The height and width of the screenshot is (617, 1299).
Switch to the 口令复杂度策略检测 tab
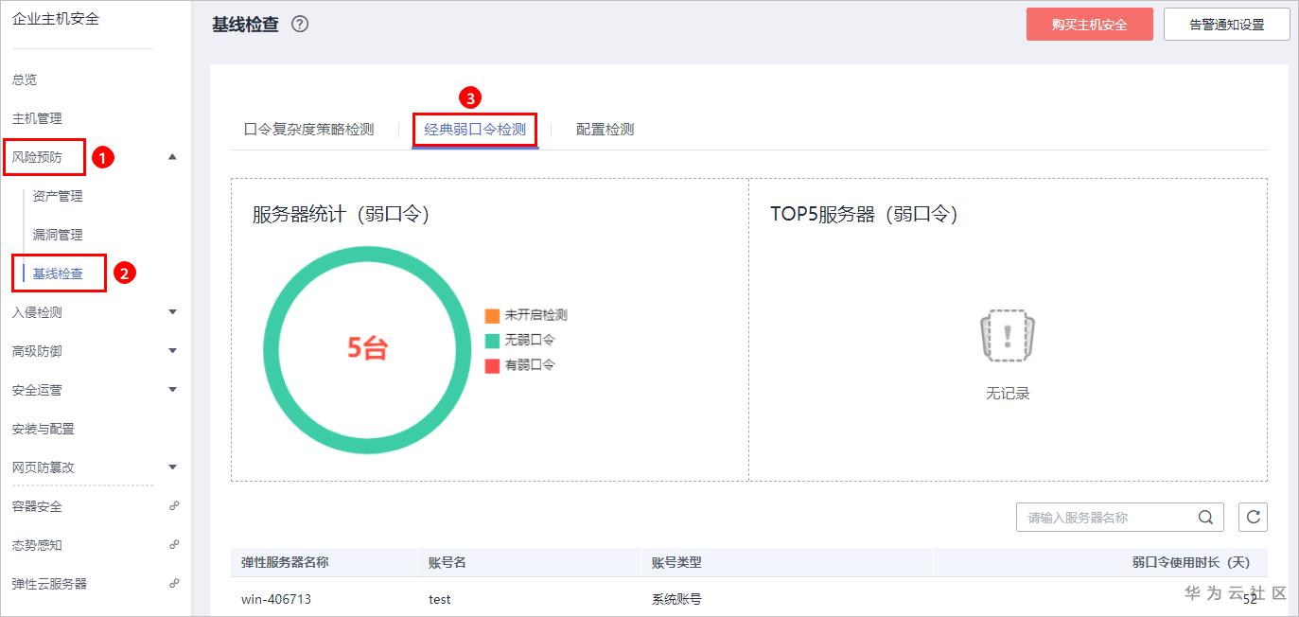coord(308,130)
